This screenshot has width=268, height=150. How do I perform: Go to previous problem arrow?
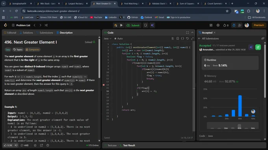[x=35, y=25]
